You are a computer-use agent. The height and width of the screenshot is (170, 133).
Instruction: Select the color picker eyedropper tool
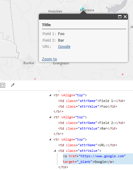point(13,85)
